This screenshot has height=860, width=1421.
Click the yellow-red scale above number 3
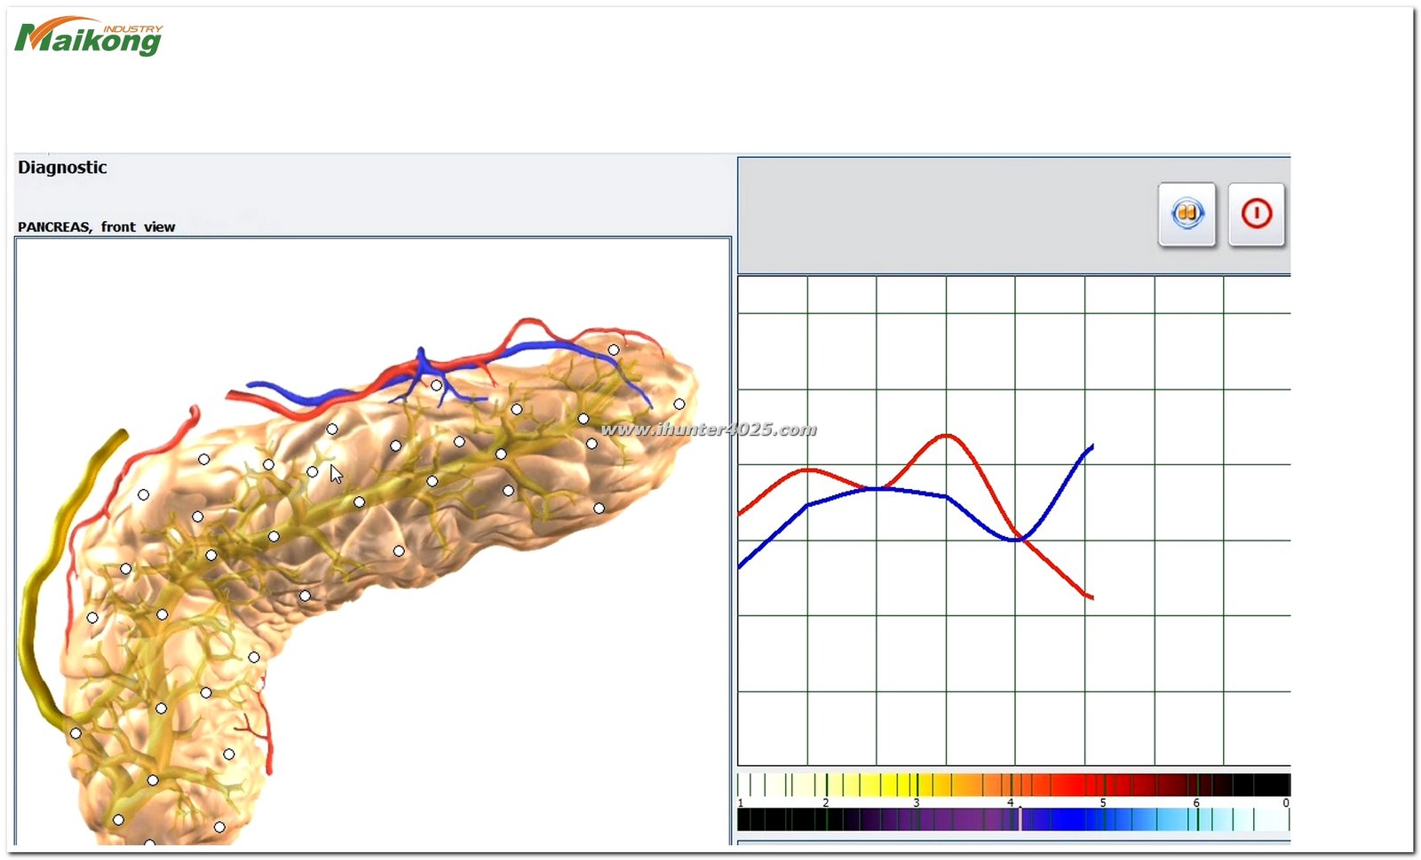(917, 785)
